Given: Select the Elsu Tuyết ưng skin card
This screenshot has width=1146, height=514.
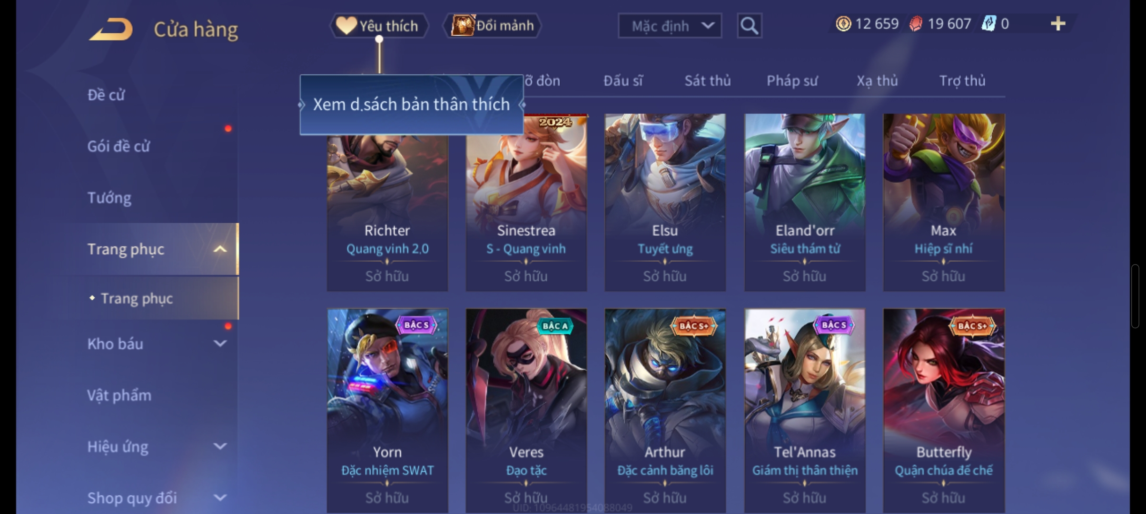Looking at the screenshot, I should [665, 202].
